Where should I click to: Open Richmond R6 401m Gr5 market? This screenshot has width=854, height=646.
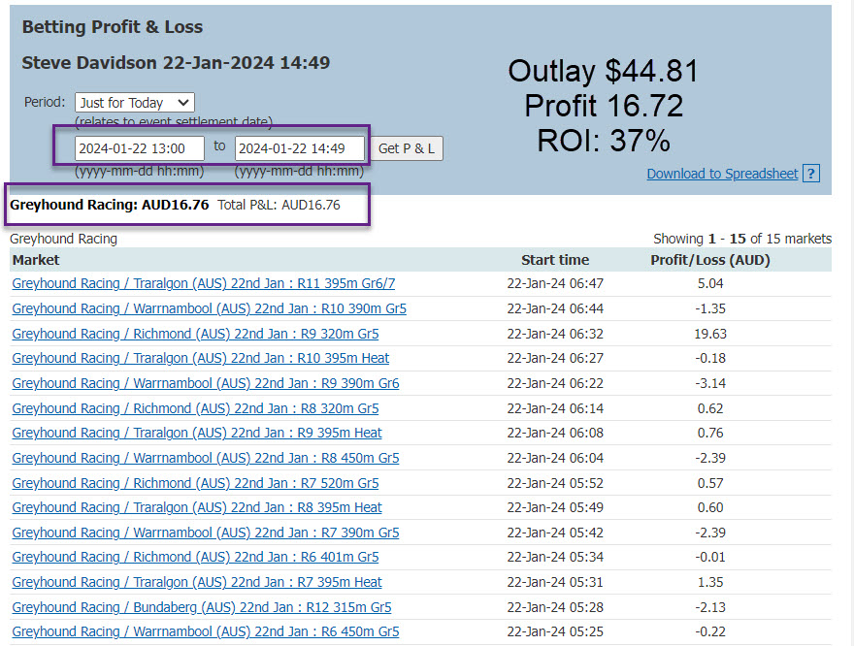click(x=195, y=557)
